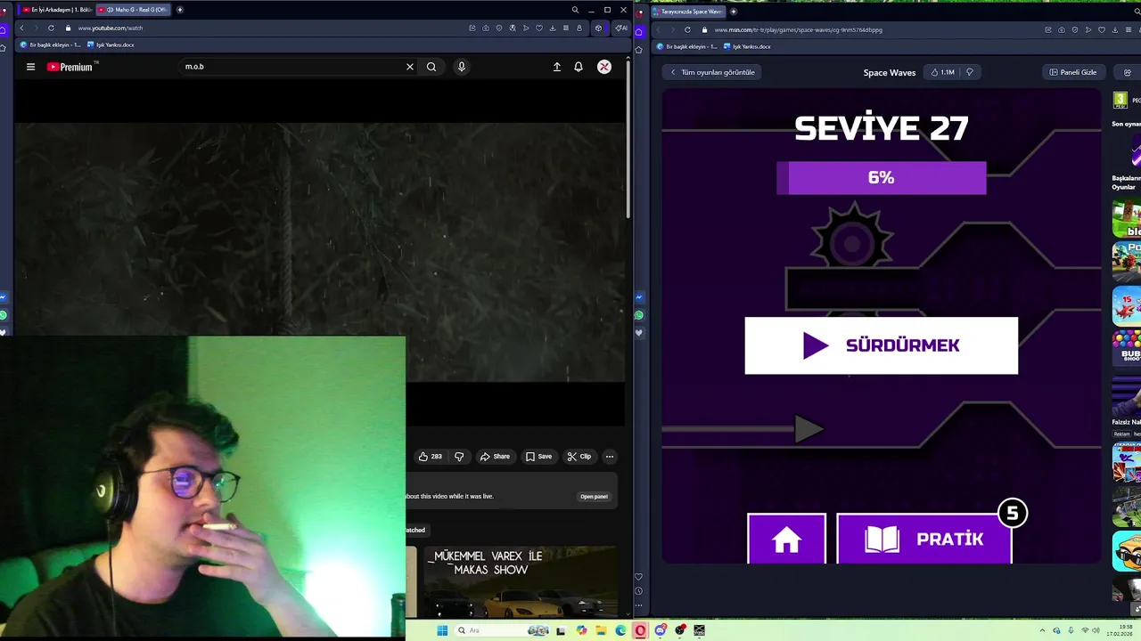Open File Explorer from the taskbar
1141x641 pixels.
[601, 630]
